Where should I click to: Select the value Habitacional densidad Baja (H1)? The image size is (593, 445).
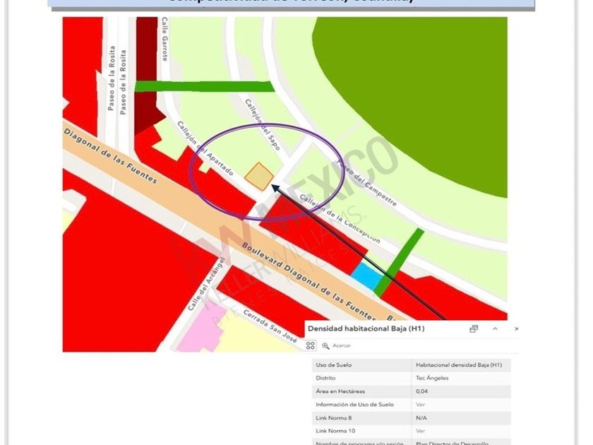pos(459,364)
